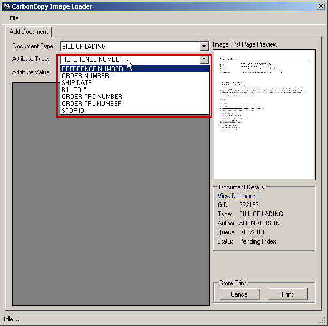Select the ORDER TRL NUMBER option
The height and width of the screenshot is (326, 328).
(x=91, y=104)
